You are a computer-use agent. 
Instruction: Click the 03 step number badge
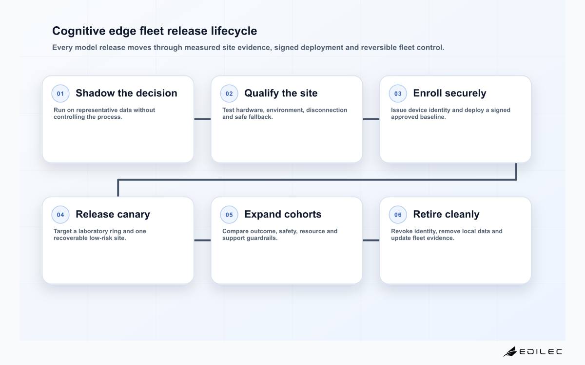tap(398, 93)
